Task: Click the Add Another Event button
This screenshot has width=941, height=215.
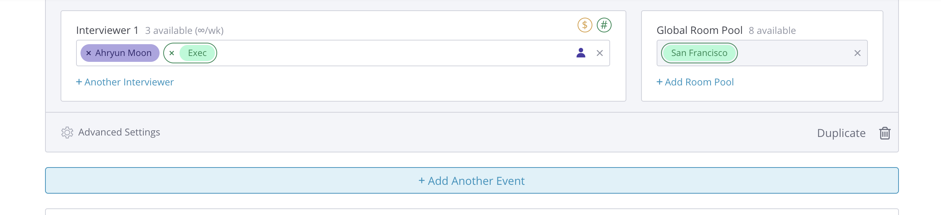Action: coord(472,180)
